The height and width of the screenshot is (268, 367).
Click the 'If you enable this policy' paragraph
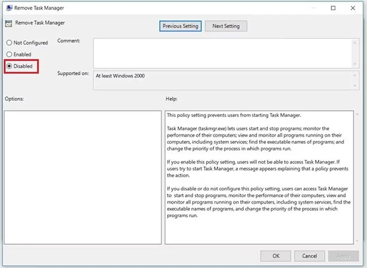tap(257, 168)
